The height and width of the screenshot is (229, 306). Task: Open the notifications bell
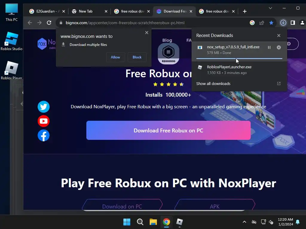pyautogui.click(x=298, y=222)
